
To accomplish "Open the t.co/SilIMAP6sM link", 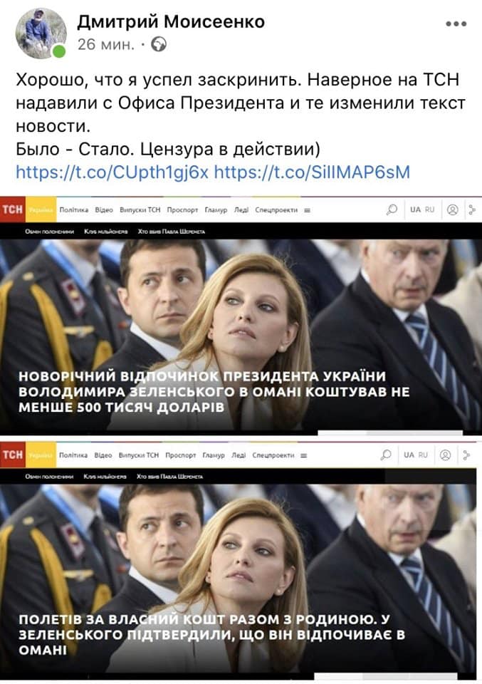I will (312, 172).
